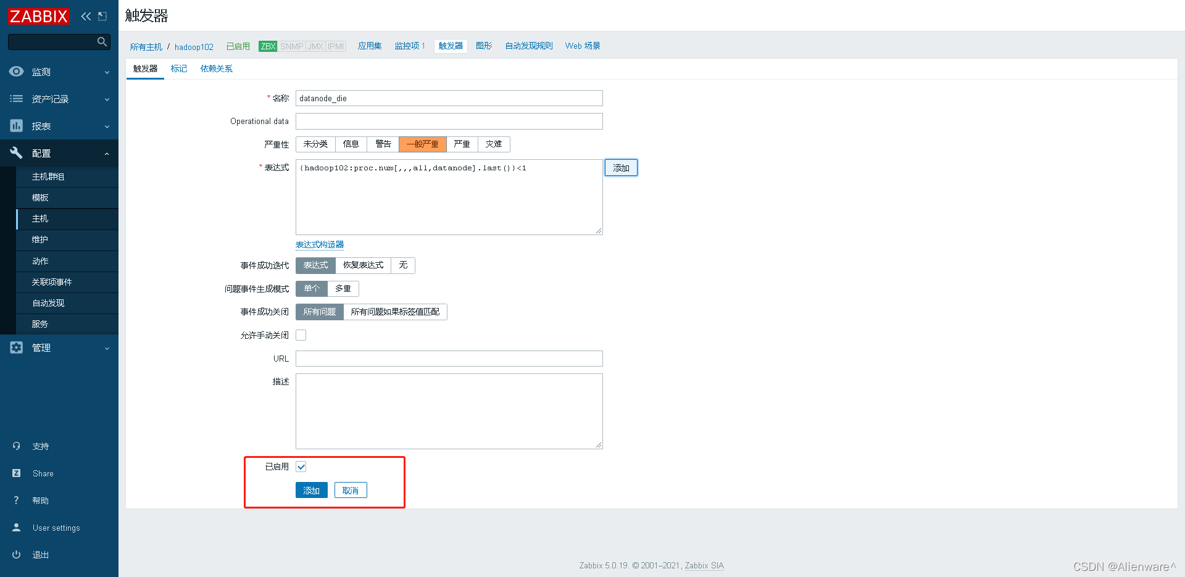
Task: Set severity to 信息
Action: click(351, 144)
